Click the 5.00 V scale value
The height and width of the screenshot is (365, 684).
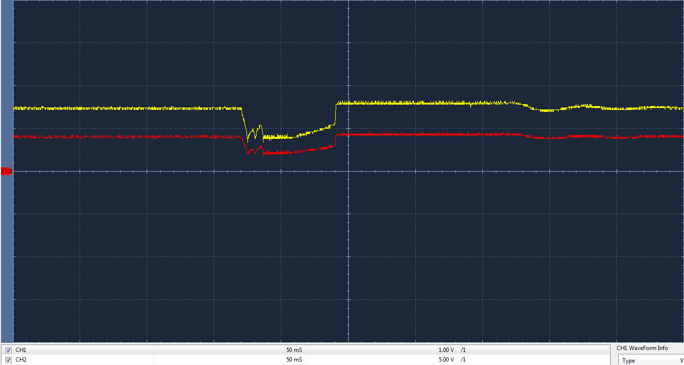pos(446,360)
